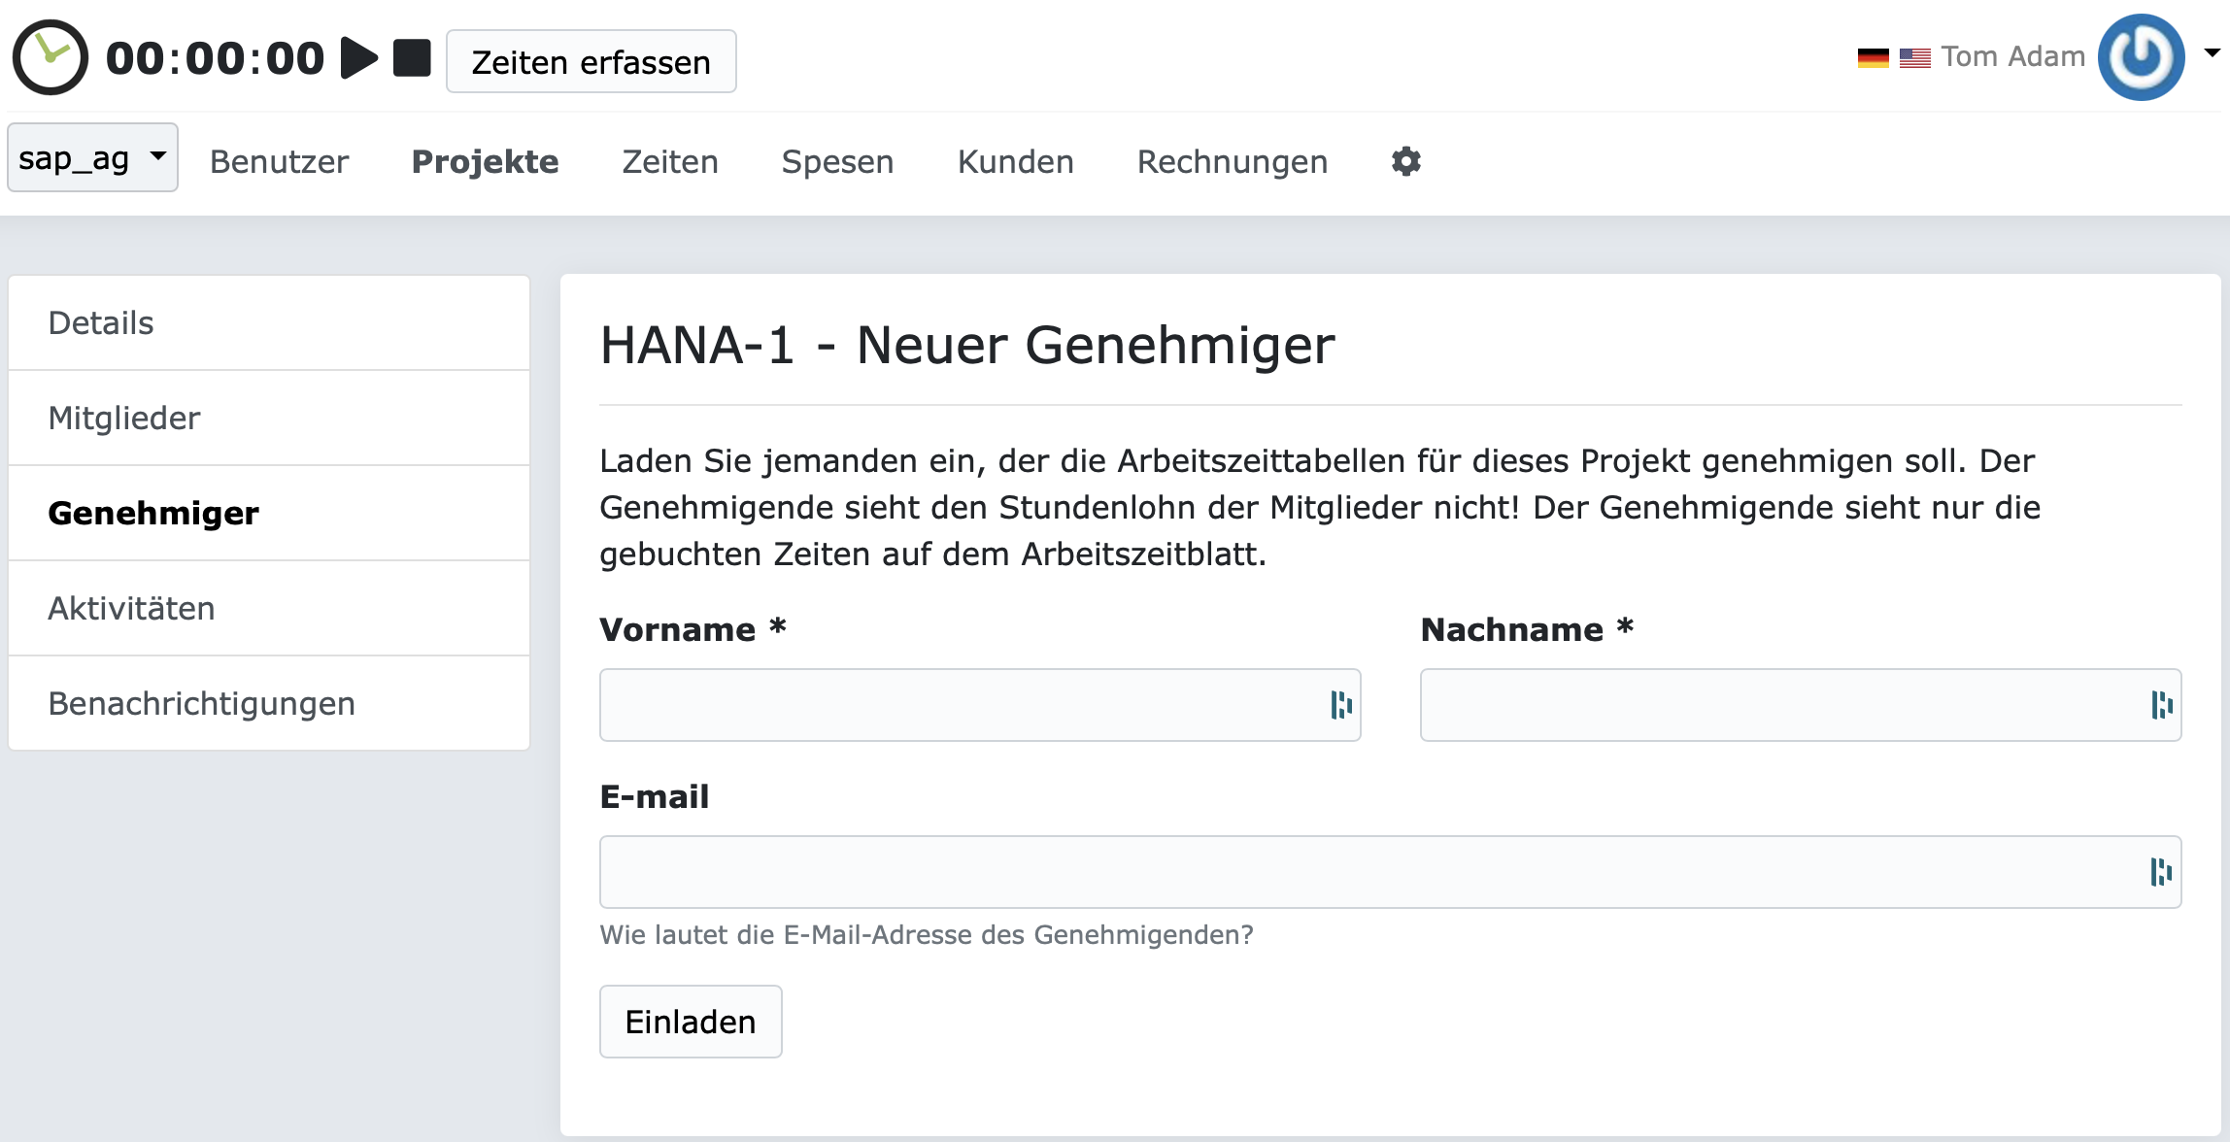Click the Zeiten erfassen button

click(x=591, y=61)
